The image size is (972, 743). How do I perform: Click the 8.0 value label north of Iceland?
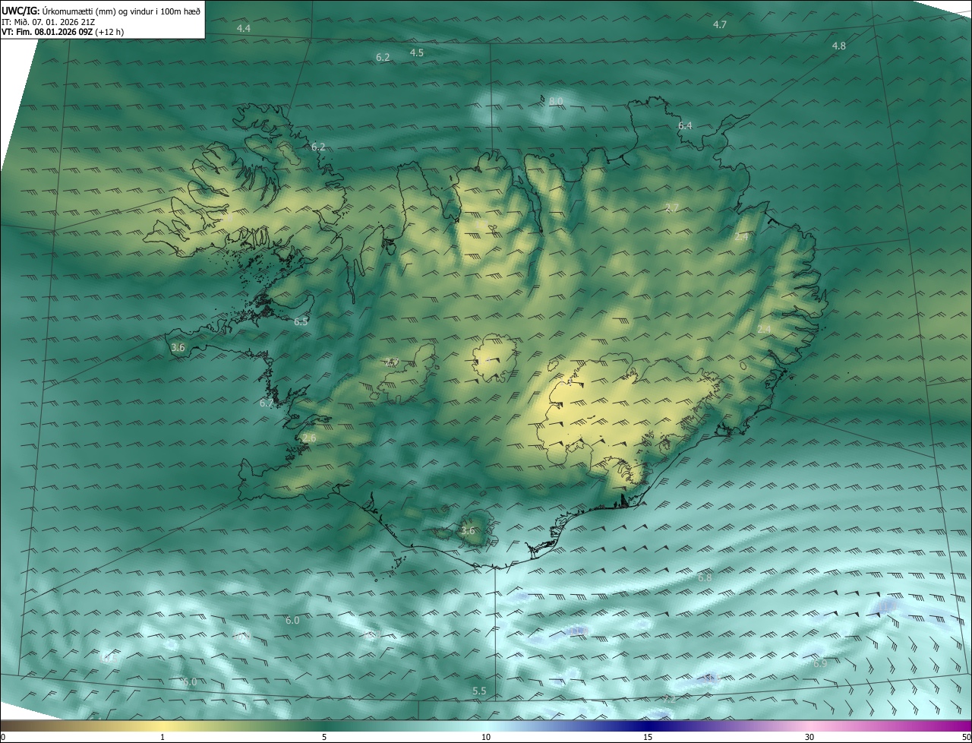tap(556, 101)
